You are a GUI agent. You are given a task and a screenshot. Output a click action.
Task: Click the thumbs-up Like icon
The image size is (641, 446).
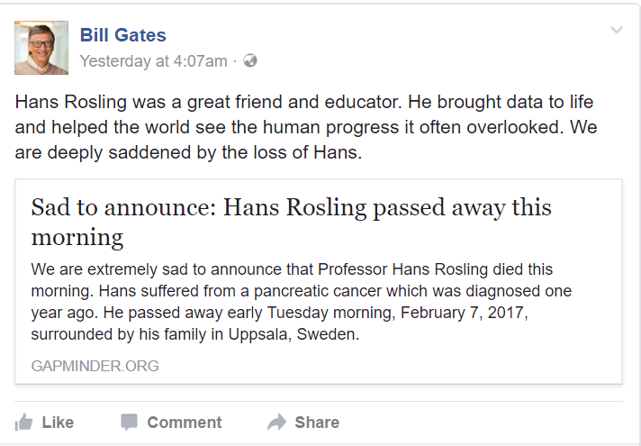click(24, 422)
